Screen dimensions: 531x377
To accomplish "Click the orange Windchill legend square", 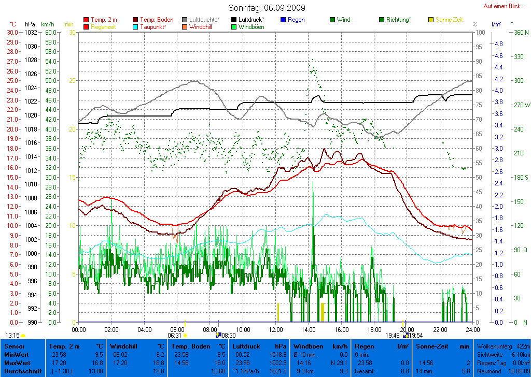I will pyautogui.click(x=185, y=27).
